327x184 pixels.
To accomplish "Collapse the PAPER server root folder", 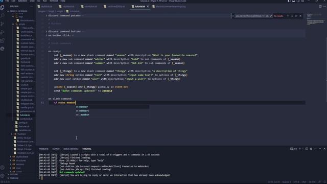I will click(x=8, y=11).
